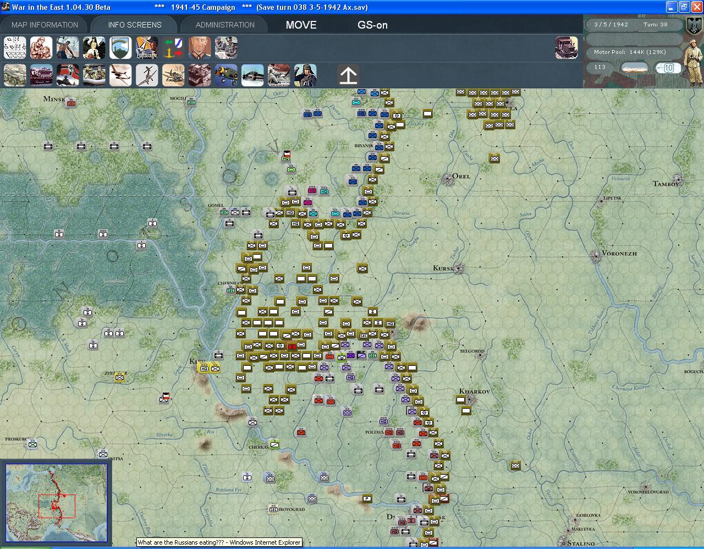Image resolution: width=704 pixels, height=549 pixels.
Task: Open the ADMINISTRATION tab
Action: (225, 25)
